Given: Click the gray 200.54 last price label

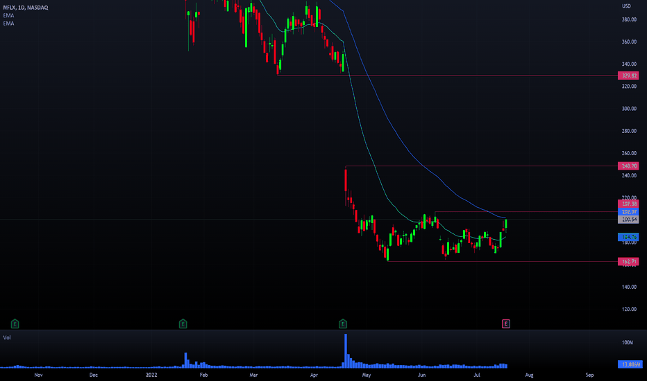Looking at the screenshot, I should click(x=628, y=220).
